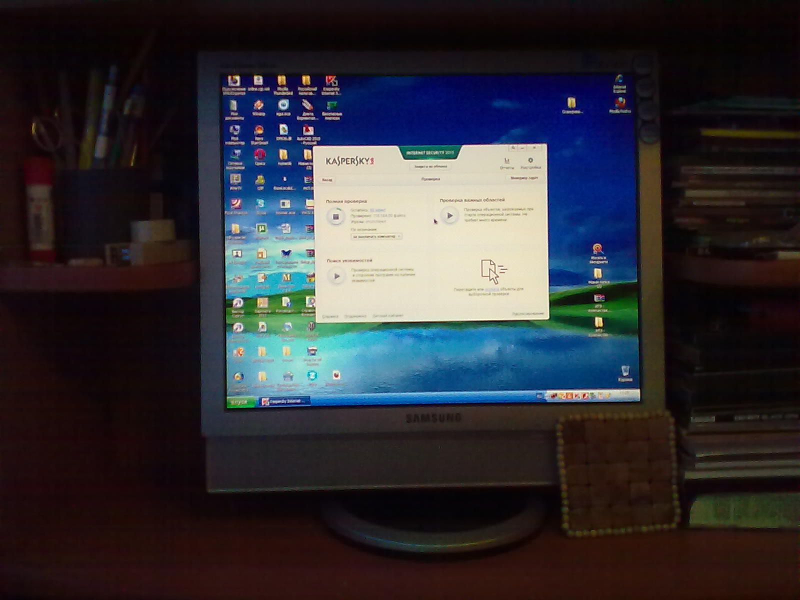This screenshot has width=800, height=600.
Task: Open the Безопасные платежи desktop shortcut
Action: point(331,109)
